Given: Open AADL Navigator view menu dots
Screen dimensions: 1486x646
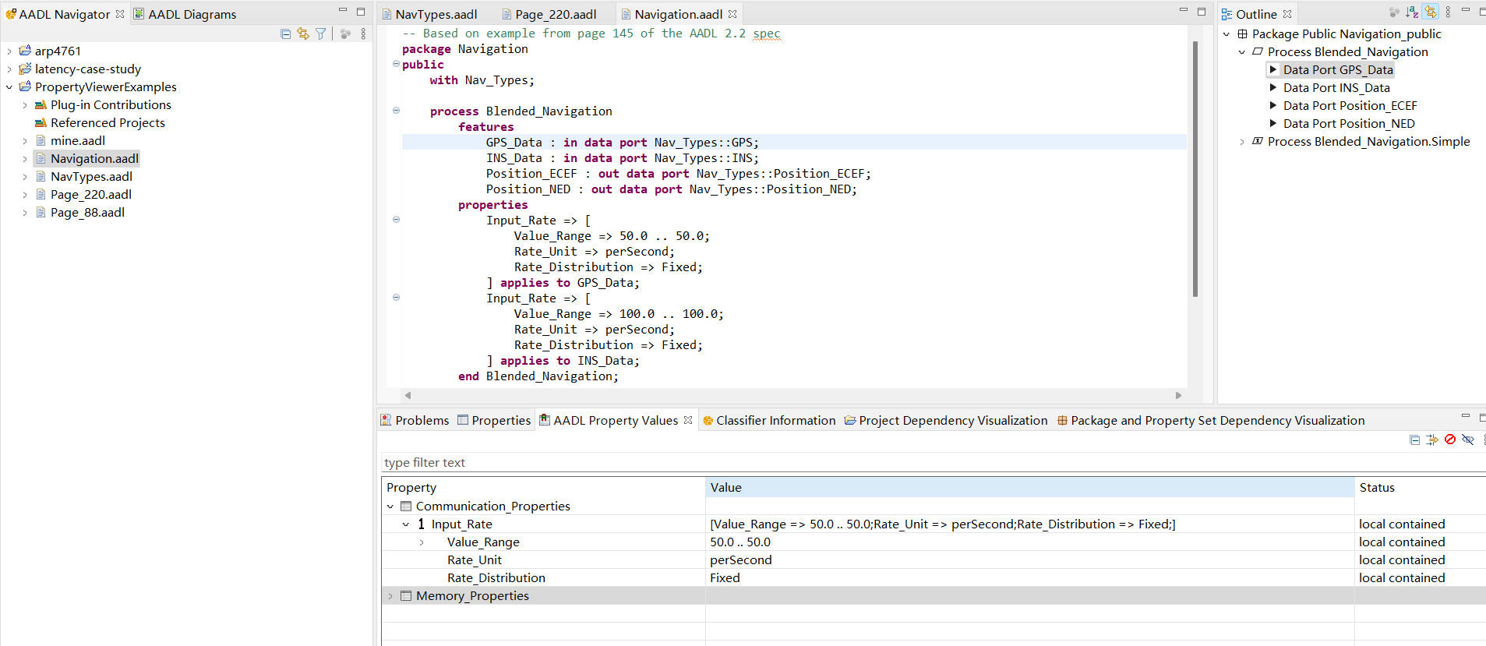Looking at the screenshot, I should coord(363,34).
